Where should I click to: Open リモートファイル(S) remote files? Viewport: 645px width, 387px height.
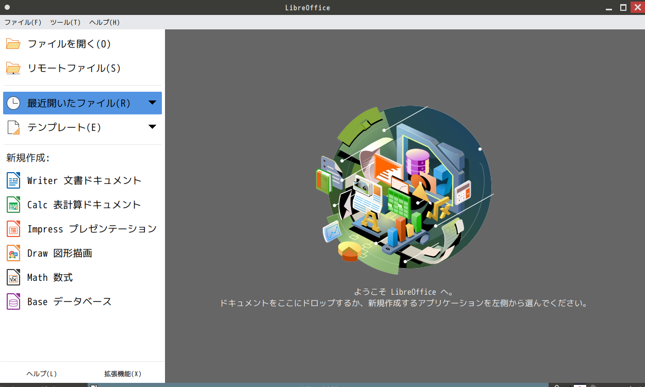coord(82,68)
